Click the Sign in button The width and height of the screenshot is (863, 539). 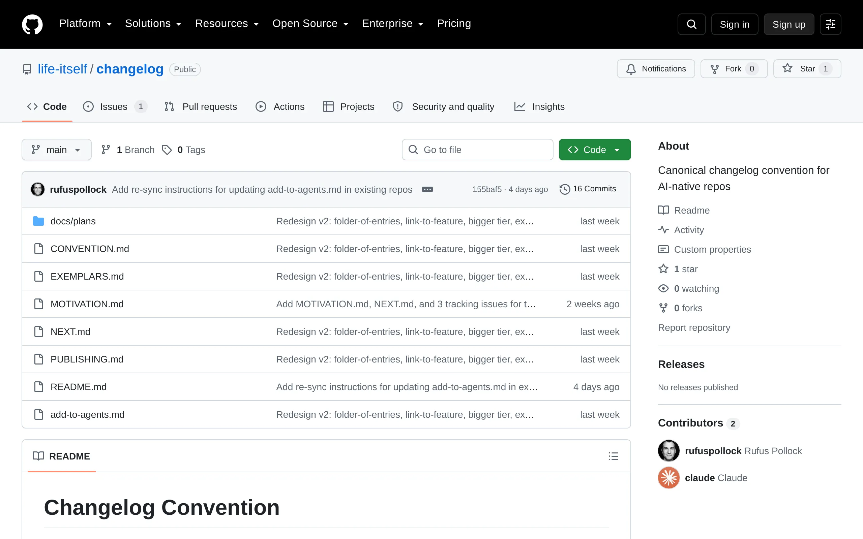tap(735, 24)
